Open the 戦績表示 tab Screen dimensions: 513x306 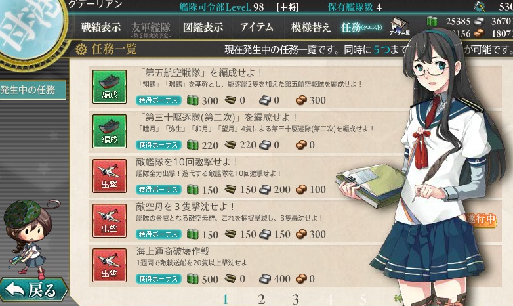(x=101, y=27)
